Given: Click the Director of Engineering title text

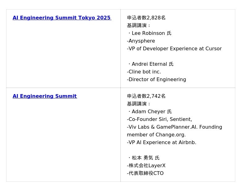Looking at the screenshot, I should tap(157, 80).
